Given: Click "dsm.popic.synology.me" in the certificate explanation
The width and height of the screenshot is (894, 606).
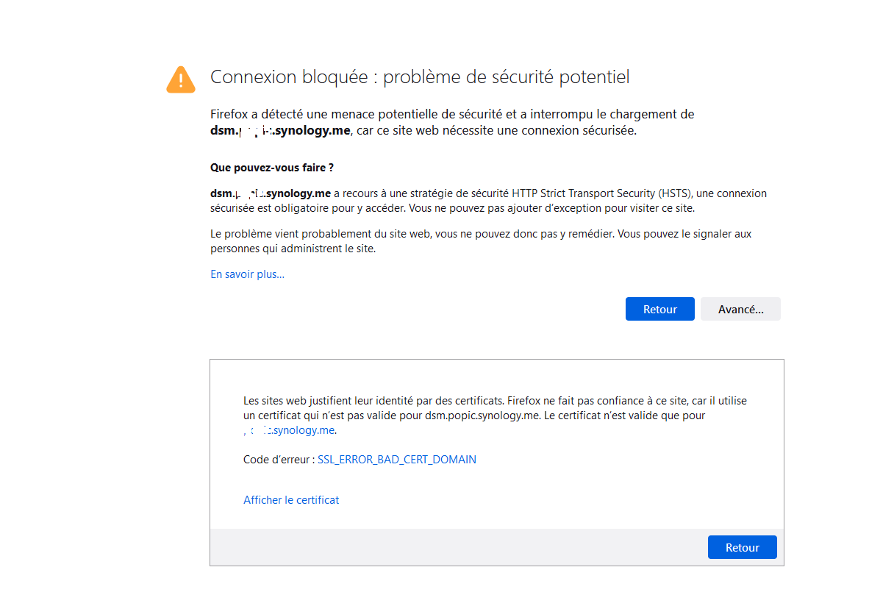Looking at the screenshot, I should [x=483, y=416].
